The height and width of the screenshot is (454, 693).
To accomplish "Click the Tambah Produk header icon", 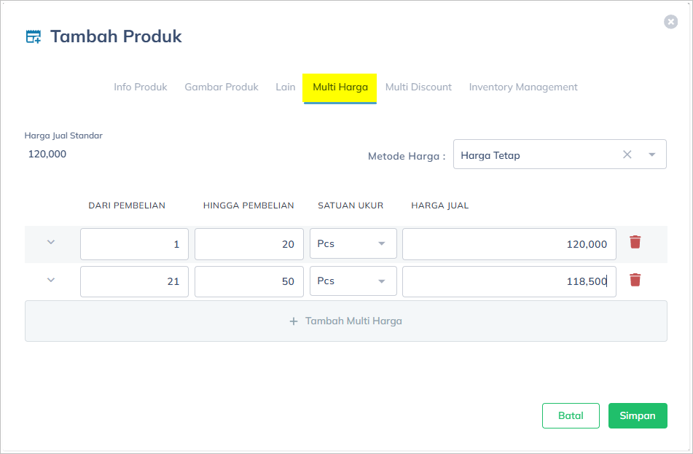I will [34, 36].
